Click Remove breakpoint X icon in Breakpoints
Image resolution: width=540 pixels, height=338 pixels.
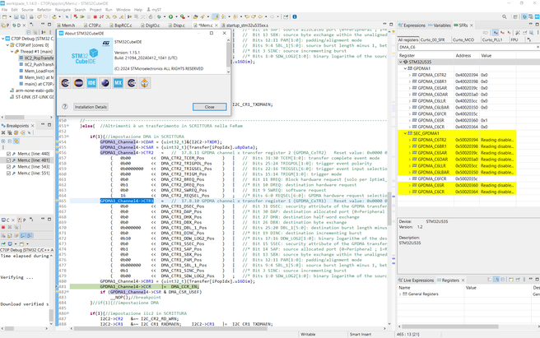(x=3, y=133)
